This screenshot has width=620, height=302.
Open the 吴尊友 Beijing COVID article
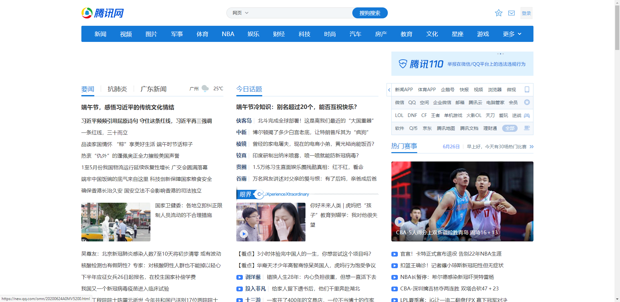[151, 254]
